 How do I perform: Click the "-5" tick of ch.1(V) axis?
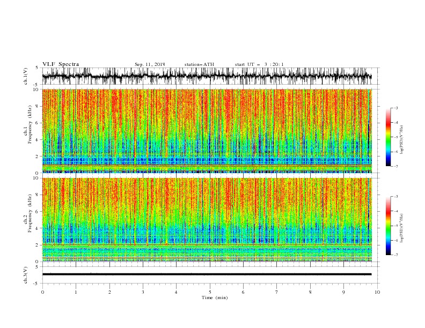(x=36, y=85)
